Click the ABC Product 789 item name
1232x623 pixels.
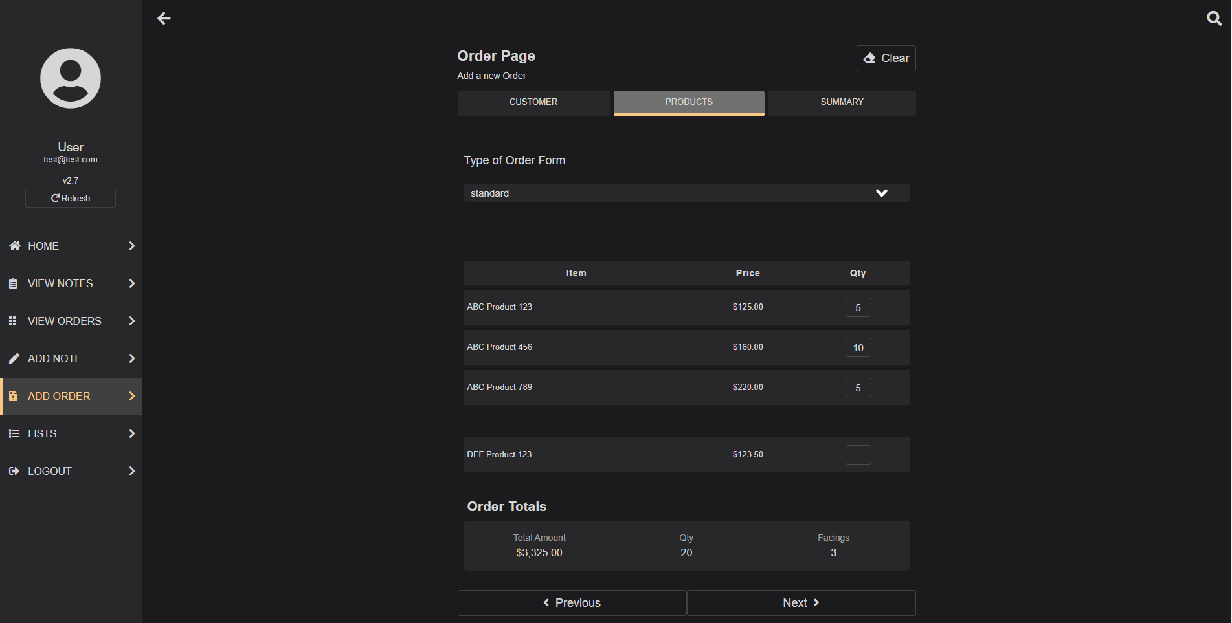[499, 387]
